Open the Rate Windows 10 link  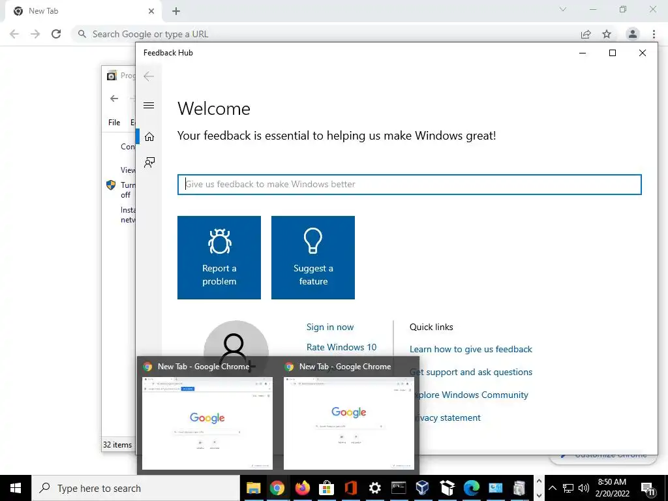[342, 347]
